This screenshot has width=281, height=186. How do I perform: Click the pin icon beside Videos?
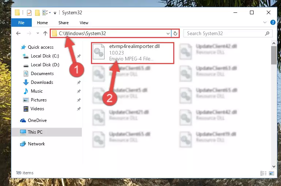79,109
